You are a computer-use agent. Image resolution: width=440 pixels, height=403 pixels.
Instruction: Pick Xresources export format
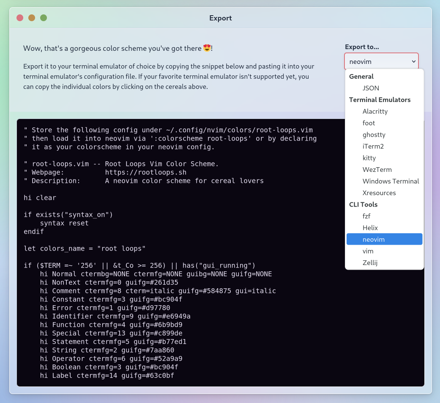379,193
